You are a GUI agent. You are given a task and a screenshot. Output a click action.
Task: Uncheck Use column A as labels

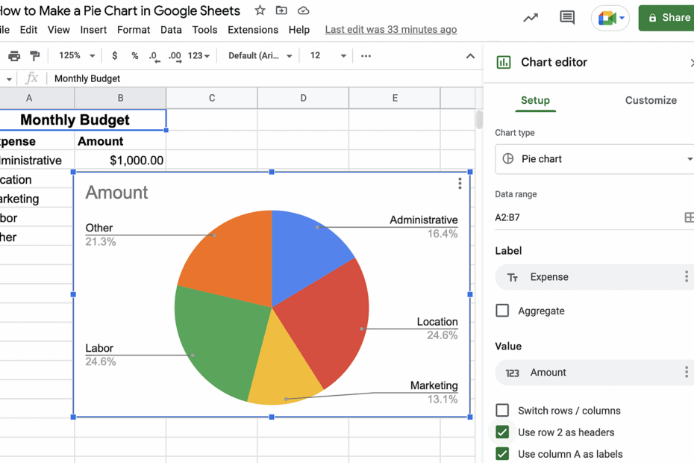point(502,454)
